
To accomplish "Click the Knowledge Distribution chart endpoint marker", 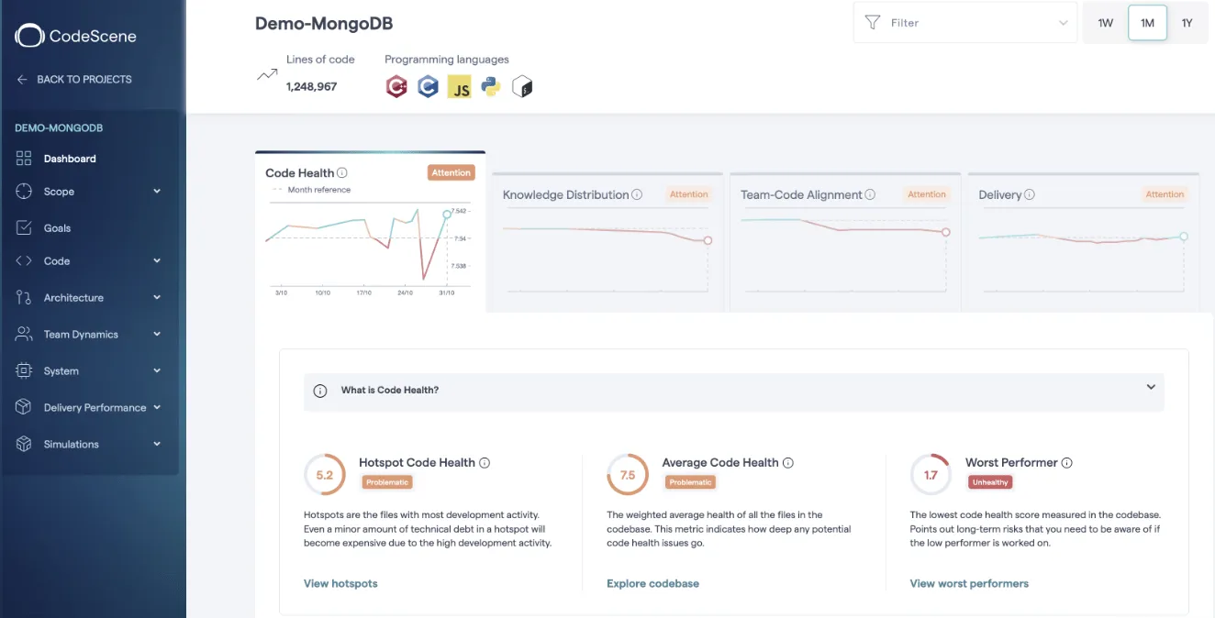I will point(708,240).
